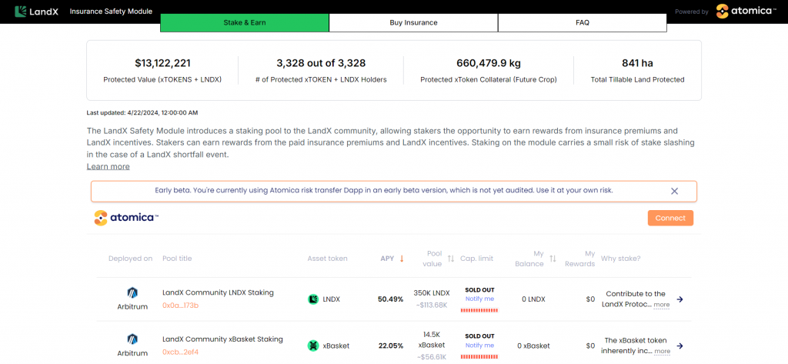Viewport: 788px width, 364px height.
Task: Click the Insurance Safety Module title
Action: coord(111,11)
